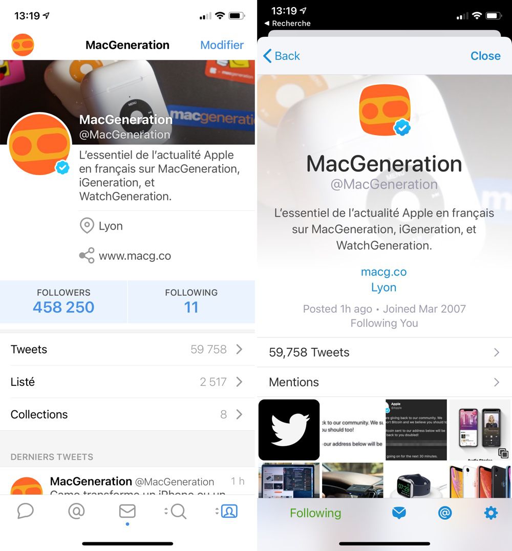The image size is (512, 551).
Task: Select the FOLLOWING 11 tile
Action: tap(191, 302)
